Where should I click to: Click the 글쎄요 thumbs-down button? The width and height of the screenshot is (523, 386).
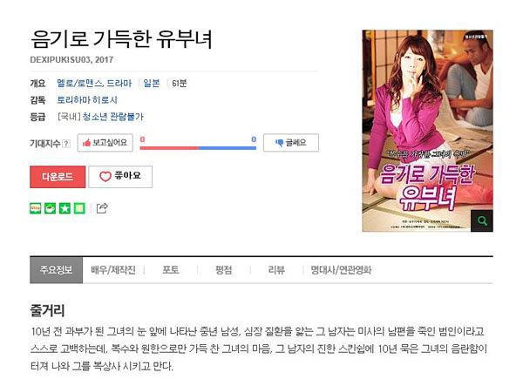click(x=291, y=143)
